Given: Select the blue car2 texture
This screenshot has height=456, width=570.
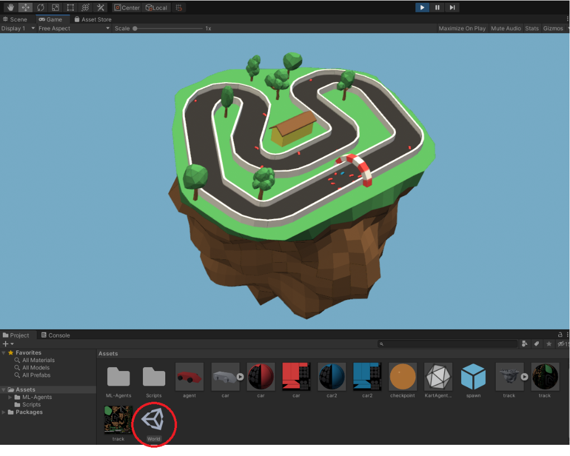Looking at the screenshot, I should (367, 377).
